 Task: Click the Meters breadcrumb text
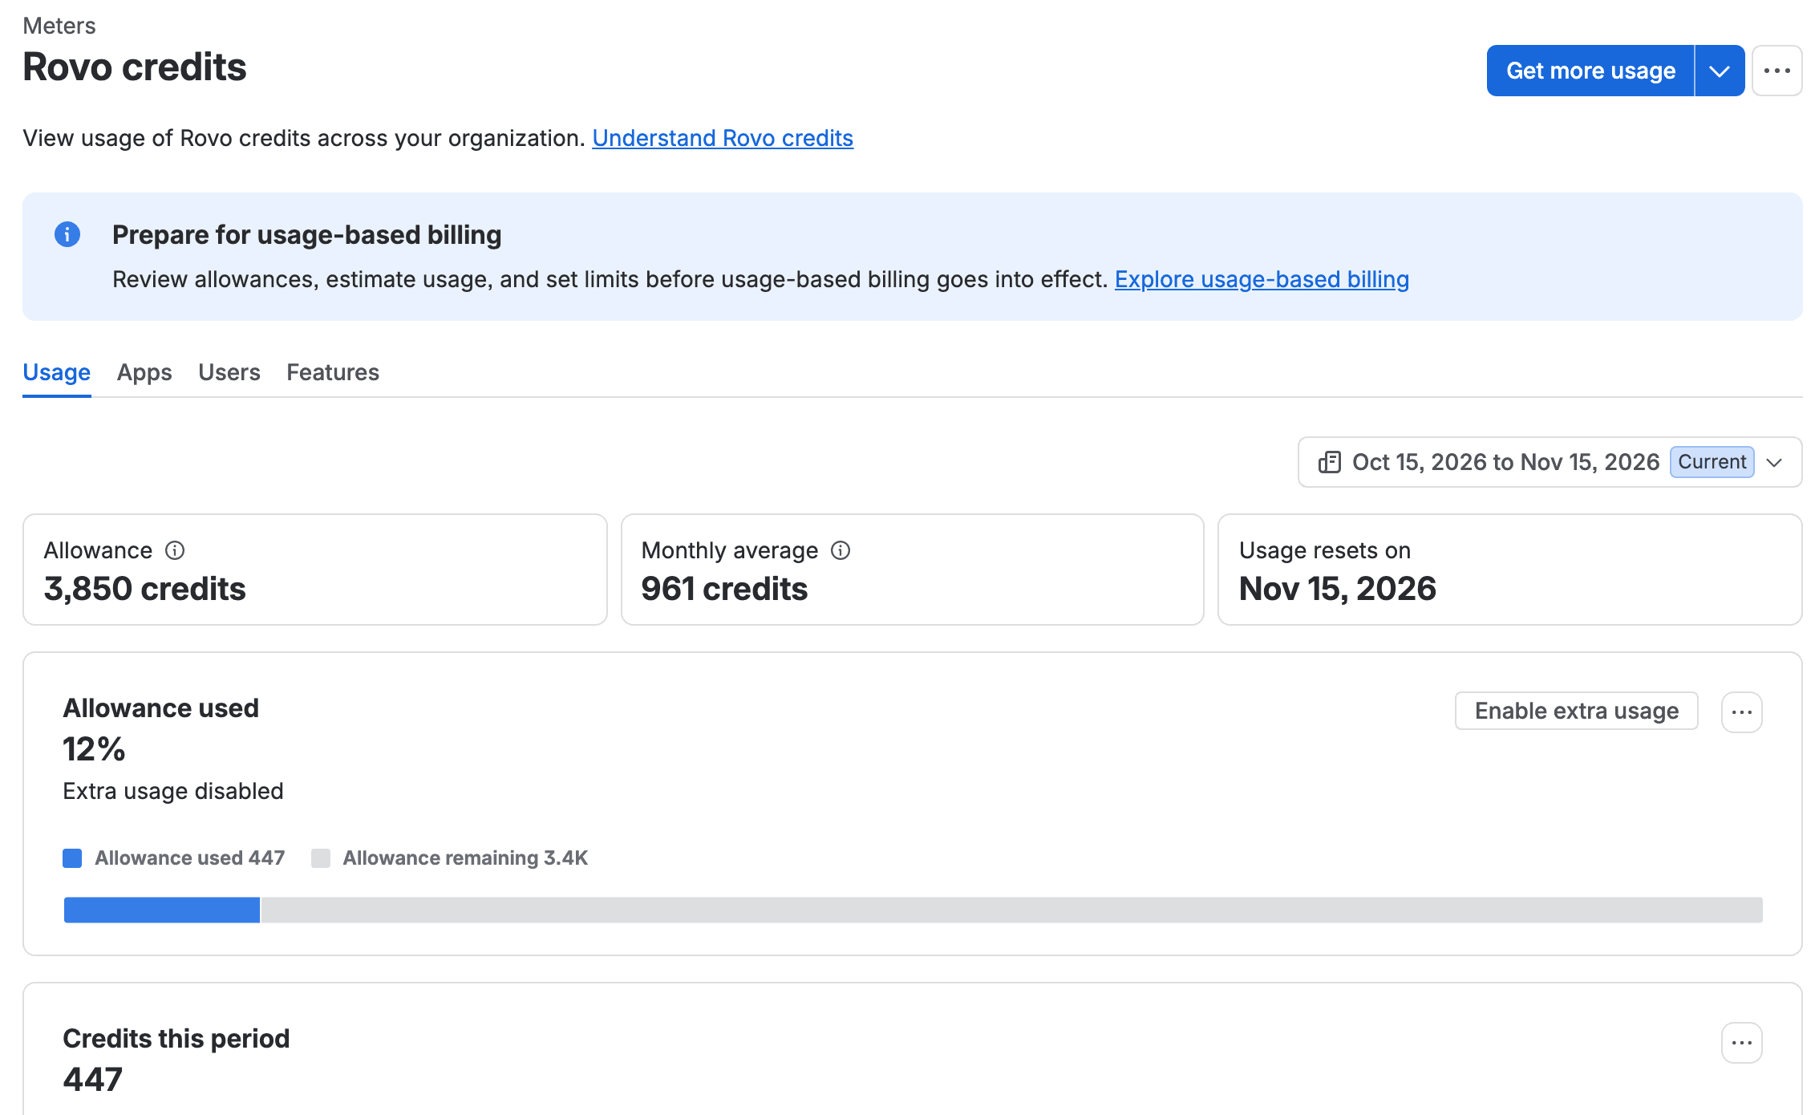coord(59,26)
